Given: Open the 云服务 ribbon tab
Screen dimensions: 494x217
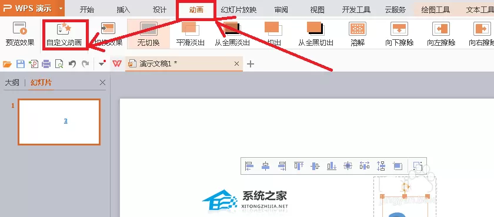Looking at the screenshot, I should 395,10.
